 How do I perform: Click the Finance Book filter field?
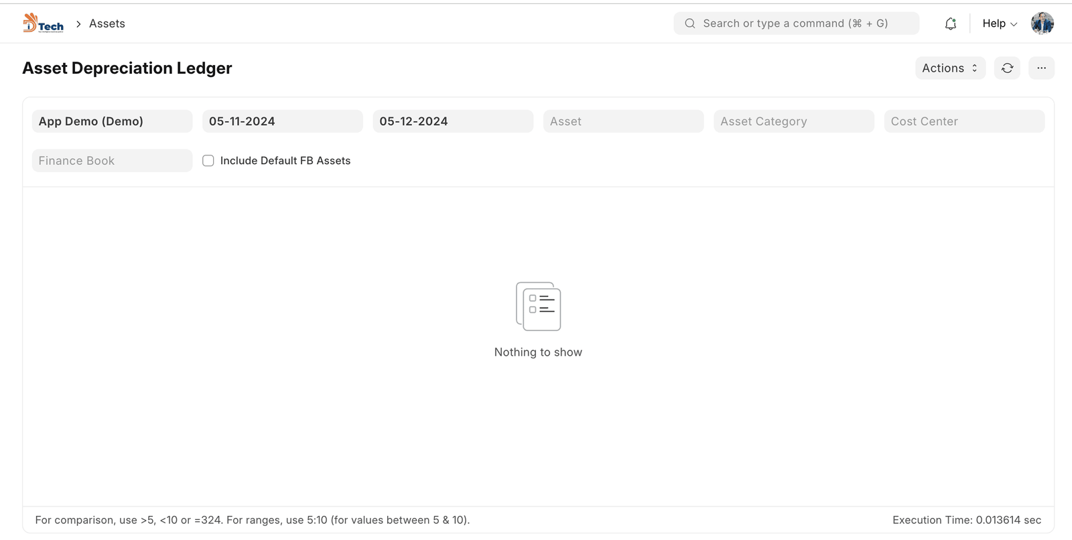tap(112, 161)
